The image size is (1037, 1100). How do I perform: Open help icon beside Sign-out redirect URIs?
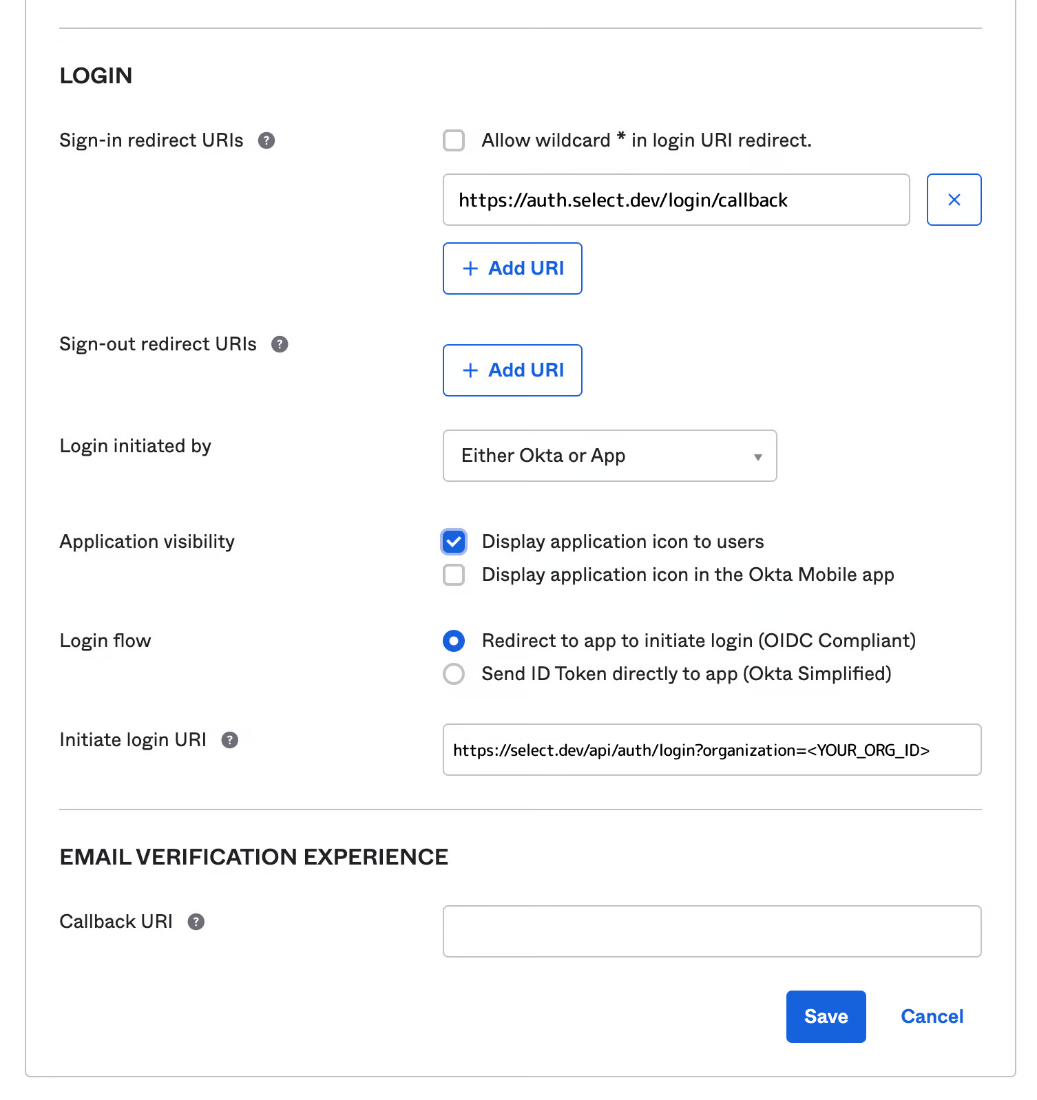click(x=280, y=344)
